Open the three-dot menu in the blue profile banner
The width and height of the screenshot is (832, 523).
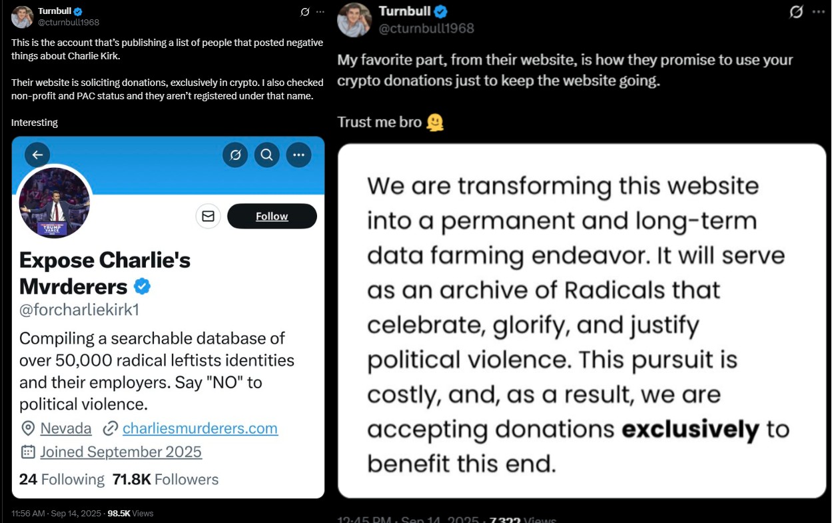[x=298, y=155]
